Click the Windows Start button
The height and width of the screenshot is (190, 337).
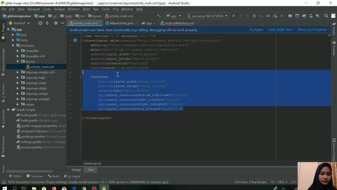[x=5, y=188]
